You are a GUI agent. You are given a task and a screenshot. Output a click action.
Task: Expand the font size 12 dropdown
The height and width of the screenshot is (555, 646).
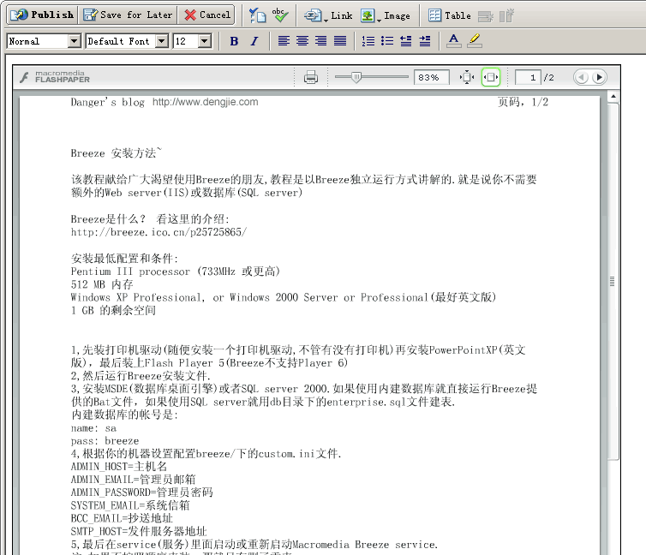click(x=205, y=41)
